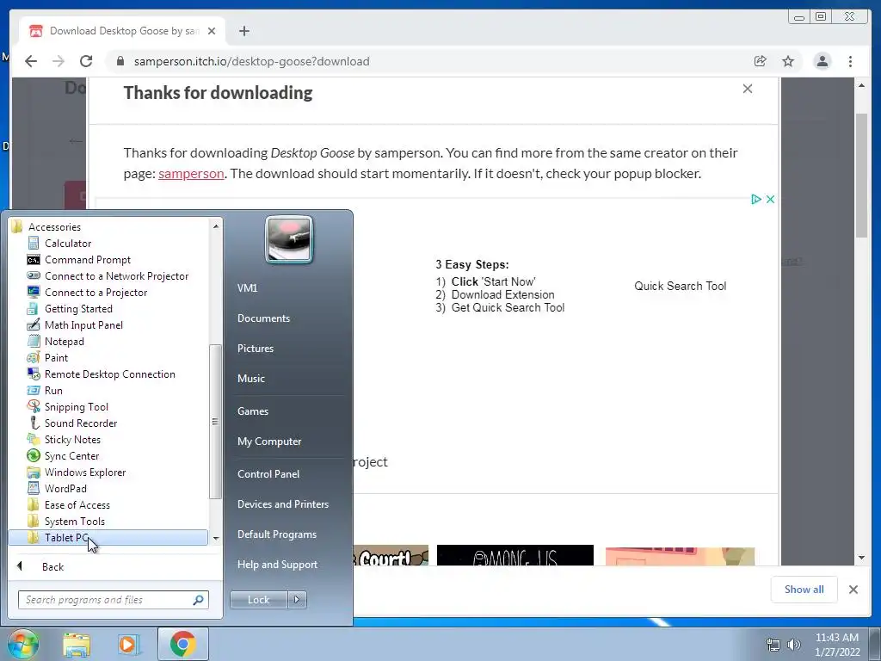
Task: Close the Download Desktop Goose tab
Action: tap(212, 31)
